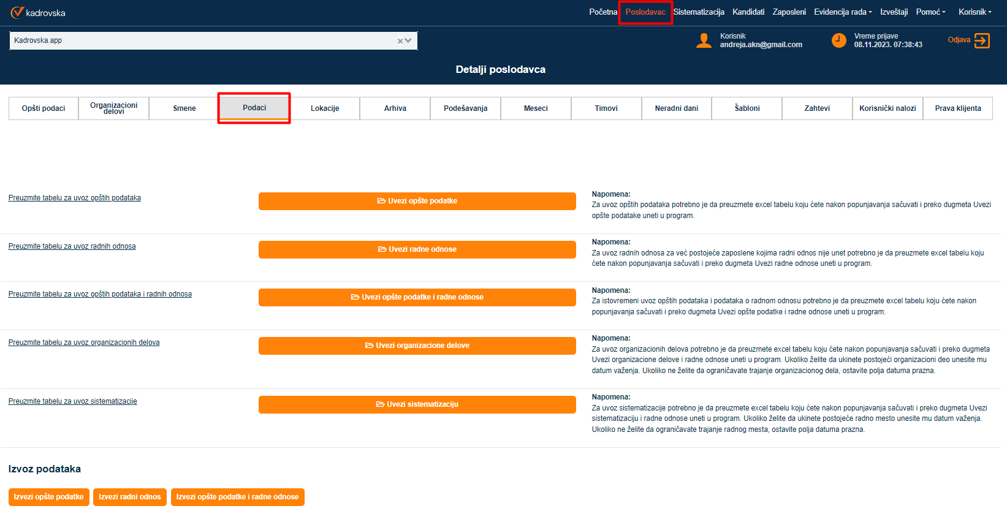Viewport: 1007px width, 522px height.
Task: Click the Uvezi opšte podatke button
Action: [x=417, y=201]
